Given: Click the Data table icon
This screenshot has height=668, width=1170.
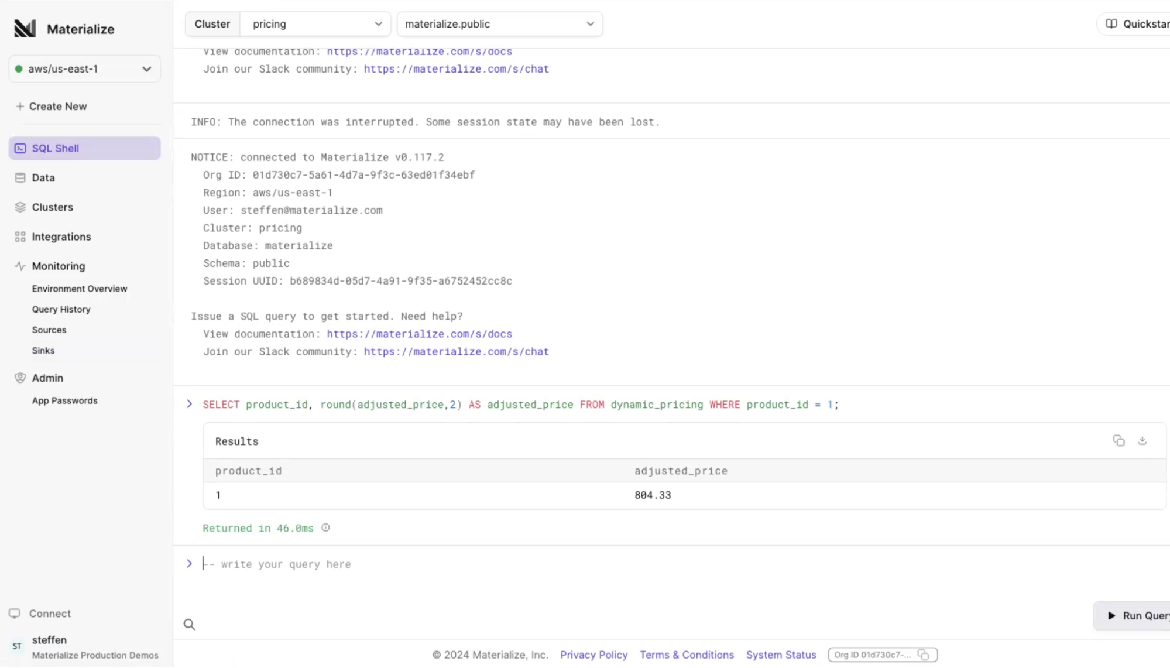Looking at the screenshot, I should tap(20, 177).
